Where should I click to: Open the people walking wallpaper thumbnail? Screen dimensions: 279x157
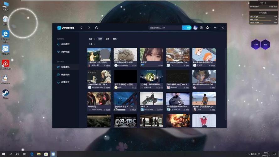151,121
